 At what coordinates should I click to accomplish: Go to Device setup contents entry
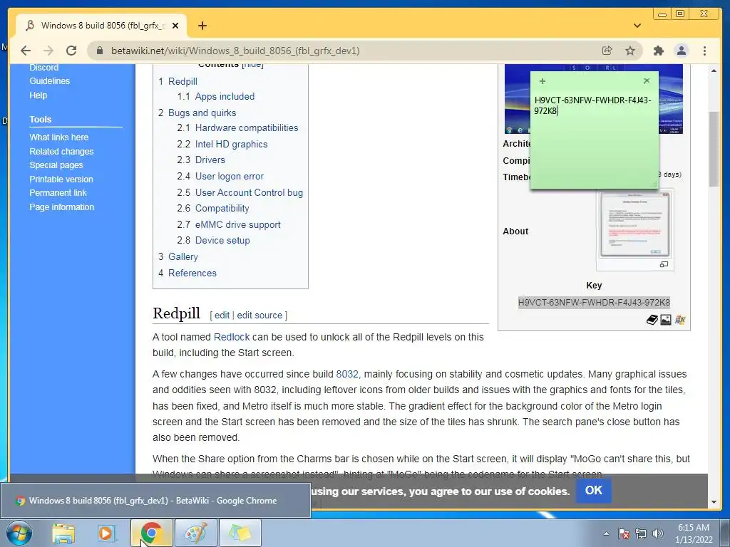pyautogui.click(x=222, y=240)
